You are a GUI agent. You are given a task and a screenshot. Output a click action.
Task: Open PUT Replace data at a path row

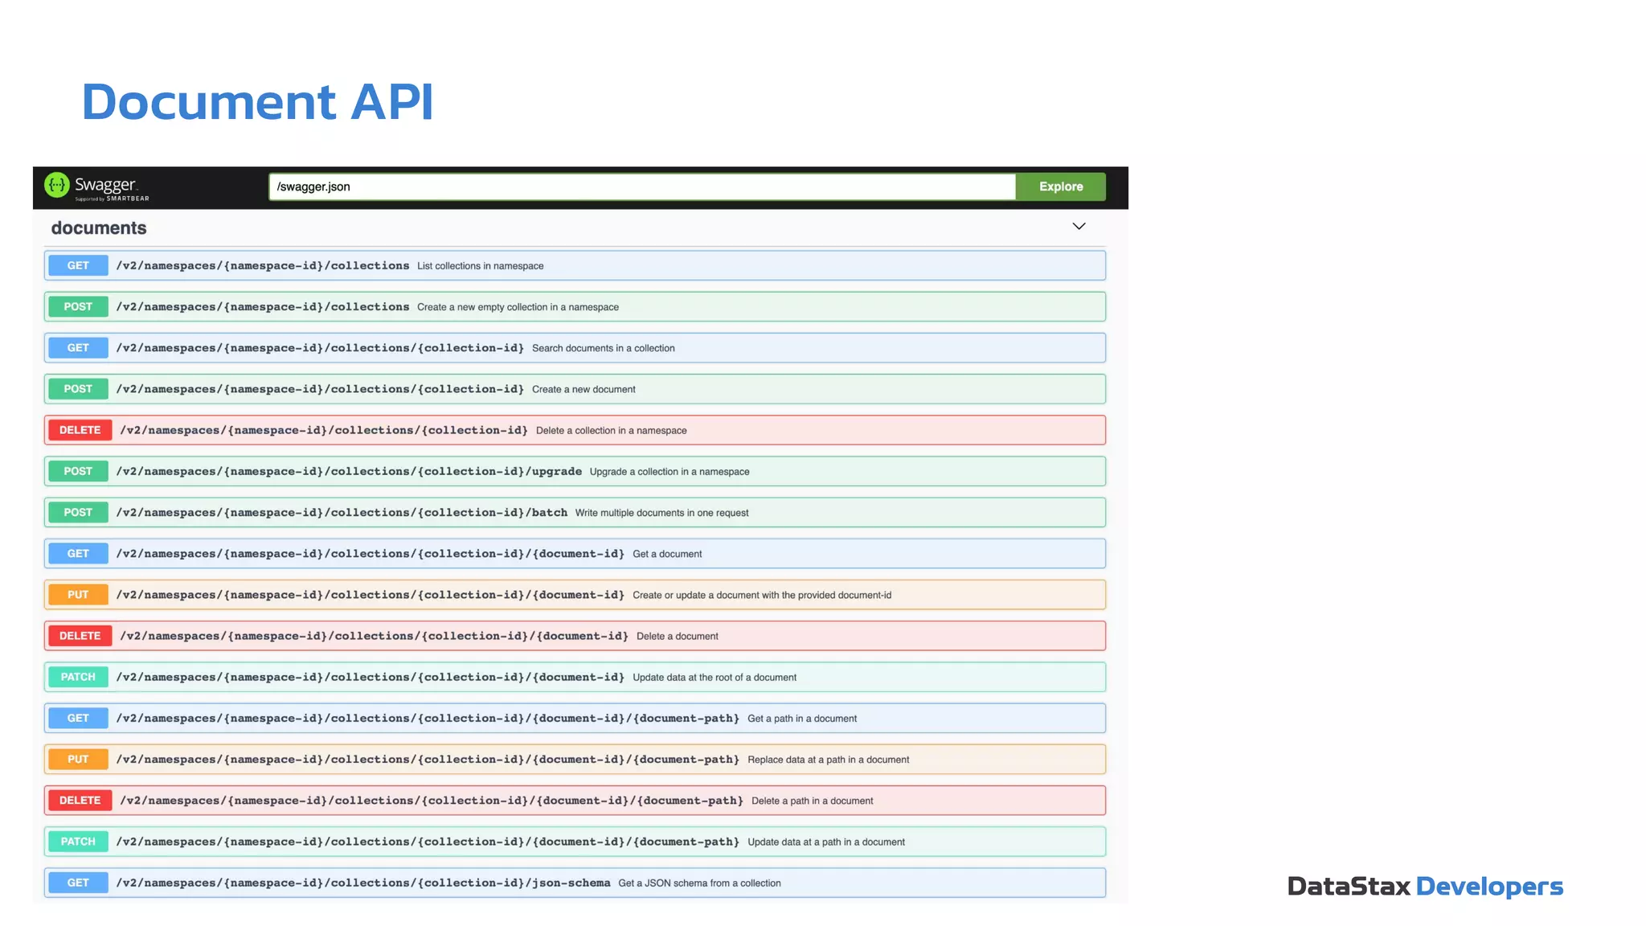575,760
